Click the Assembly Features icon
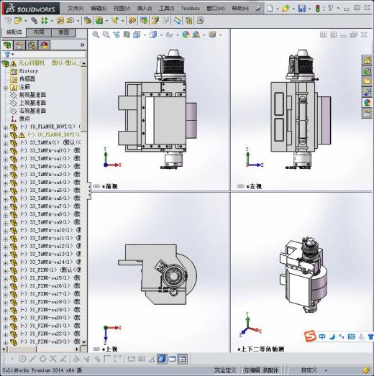This screenshot has height=376, width=374. pos(99,21)
